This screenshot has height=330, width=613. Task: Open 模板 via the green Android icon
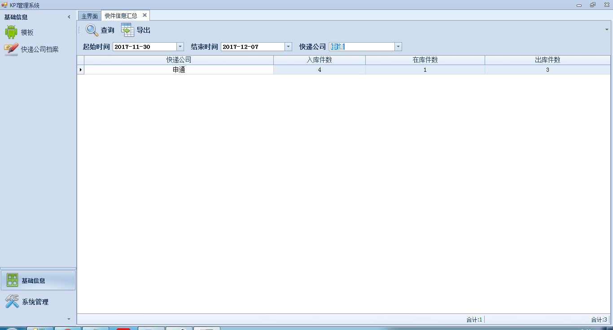pos(11,32)
